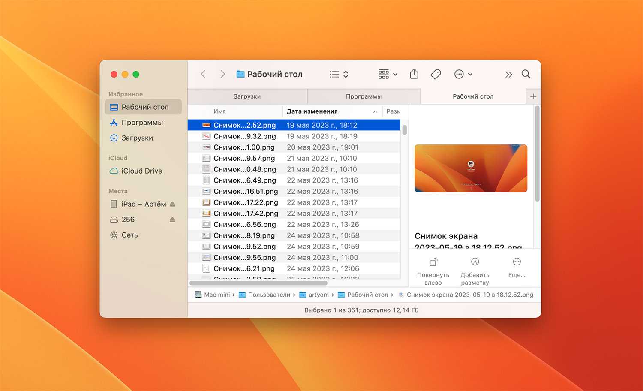The height and width of the screenshot is (391, 643).
Task: Switch to the Программы tab
Action: [364, 96]
